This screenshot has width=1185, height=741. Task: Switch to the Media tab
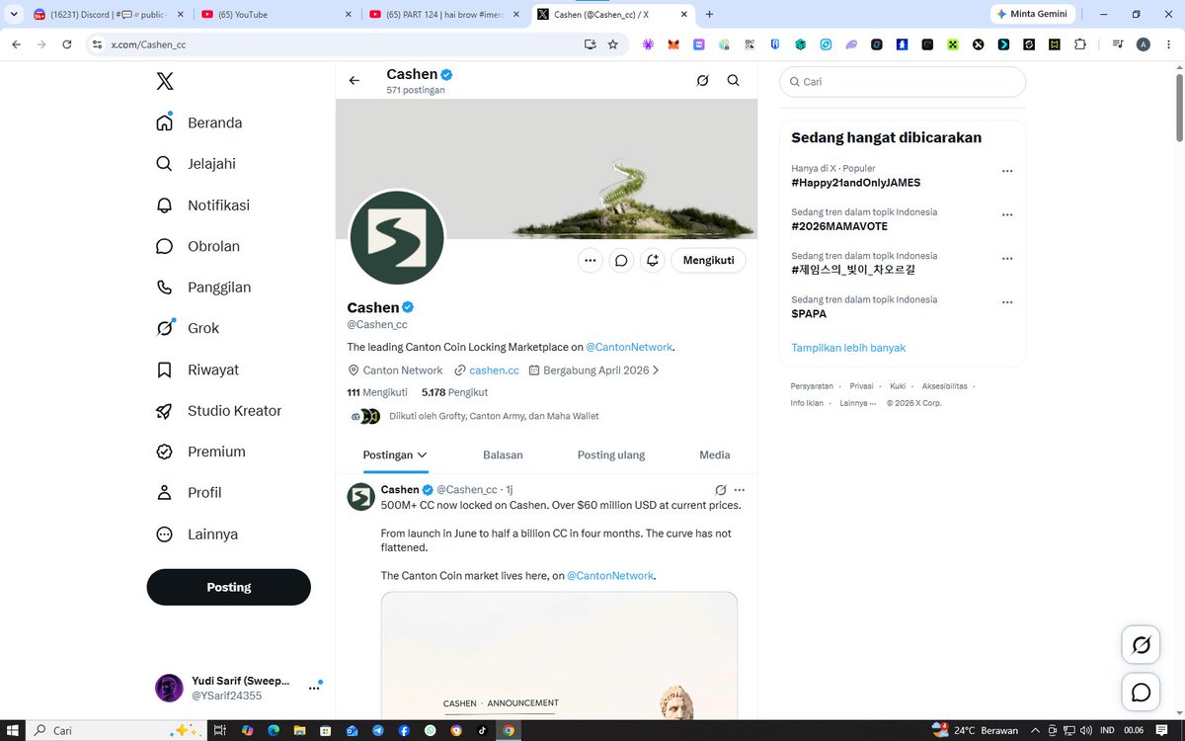715,455
